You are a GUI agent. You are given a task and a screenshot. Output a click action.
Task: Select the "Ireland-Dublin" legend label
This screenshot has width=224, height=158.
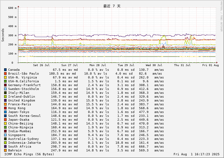click(22, 97)
